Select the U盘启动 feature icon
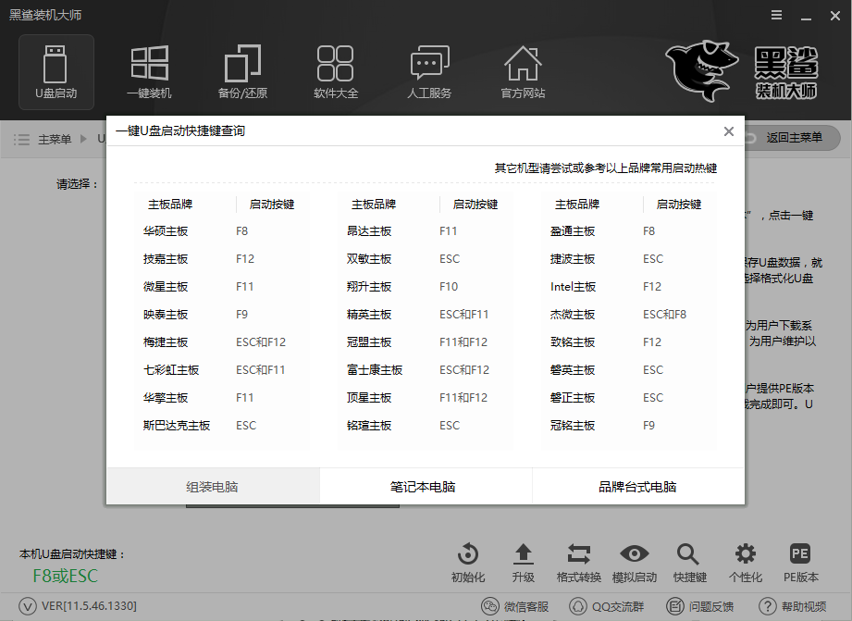Image resolution: width=852 pixels, height=621 pixels. click(x=56, y=72)
